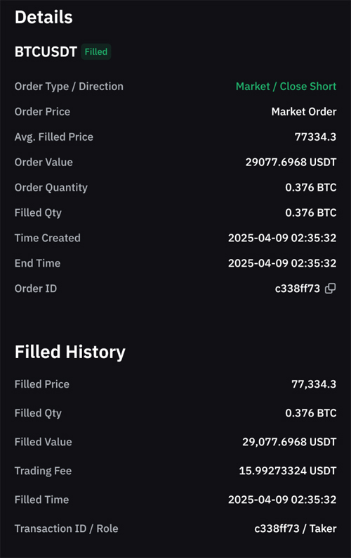Select the Time Created timestamp value
Viewport: 351px width, 558px height.
[282, 238]
